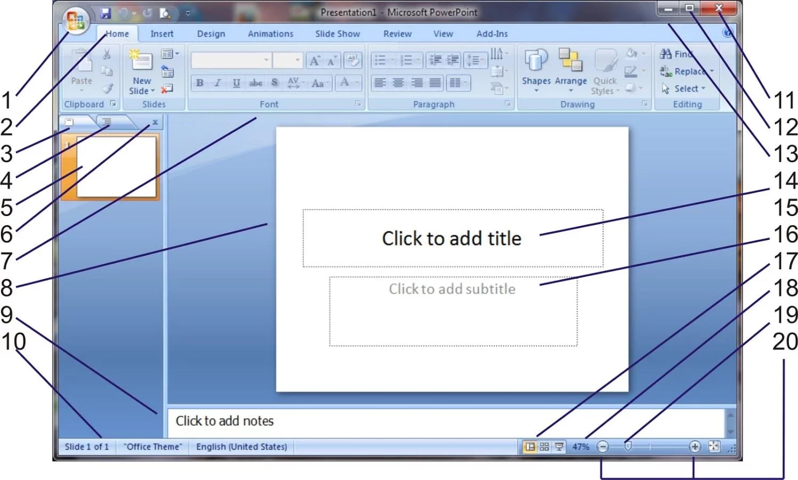The image size is (798, 480).
Task: Switch to Normal view in status bar
Action: pos(530,446)
